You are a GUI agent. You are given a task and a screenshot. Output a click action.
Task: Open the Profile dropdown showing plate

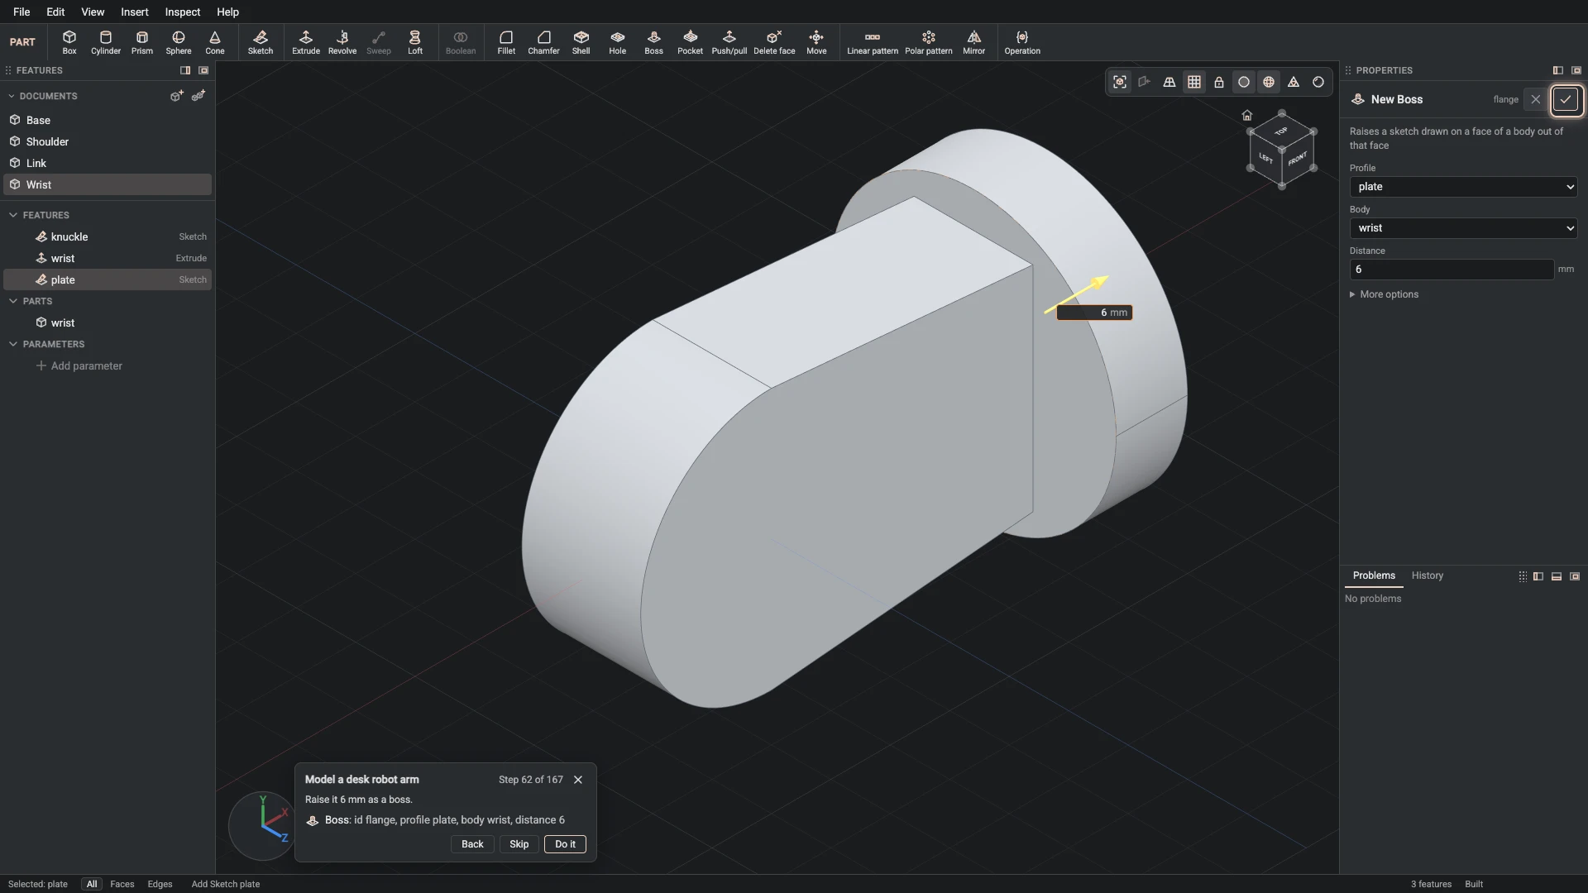click(x=1463, y=187)
